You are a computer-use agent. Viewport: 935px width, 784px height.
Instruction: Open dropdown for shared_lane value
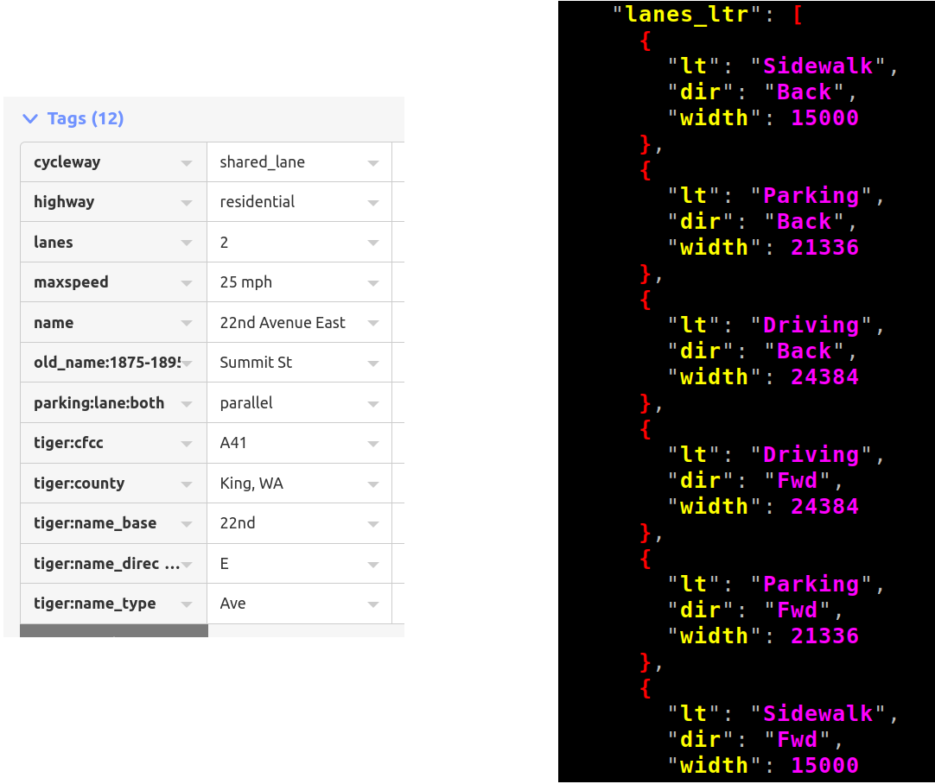[x=373, y=163]
